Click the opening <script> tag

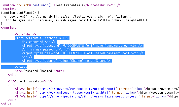[10, 9]
